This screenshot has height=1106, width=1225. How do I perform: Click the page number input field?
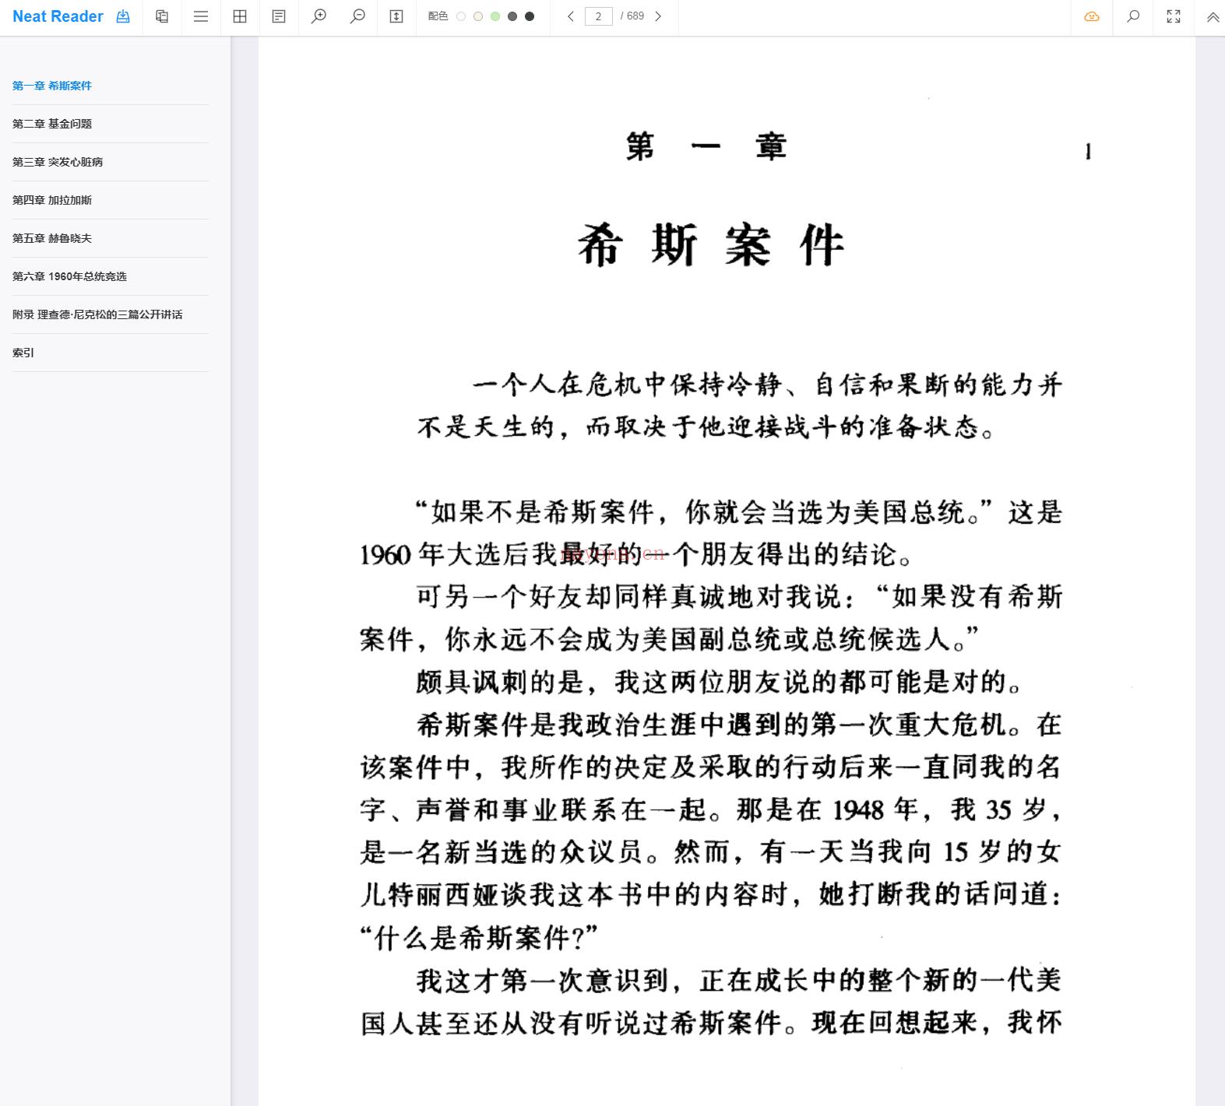[x=598, y=16]
